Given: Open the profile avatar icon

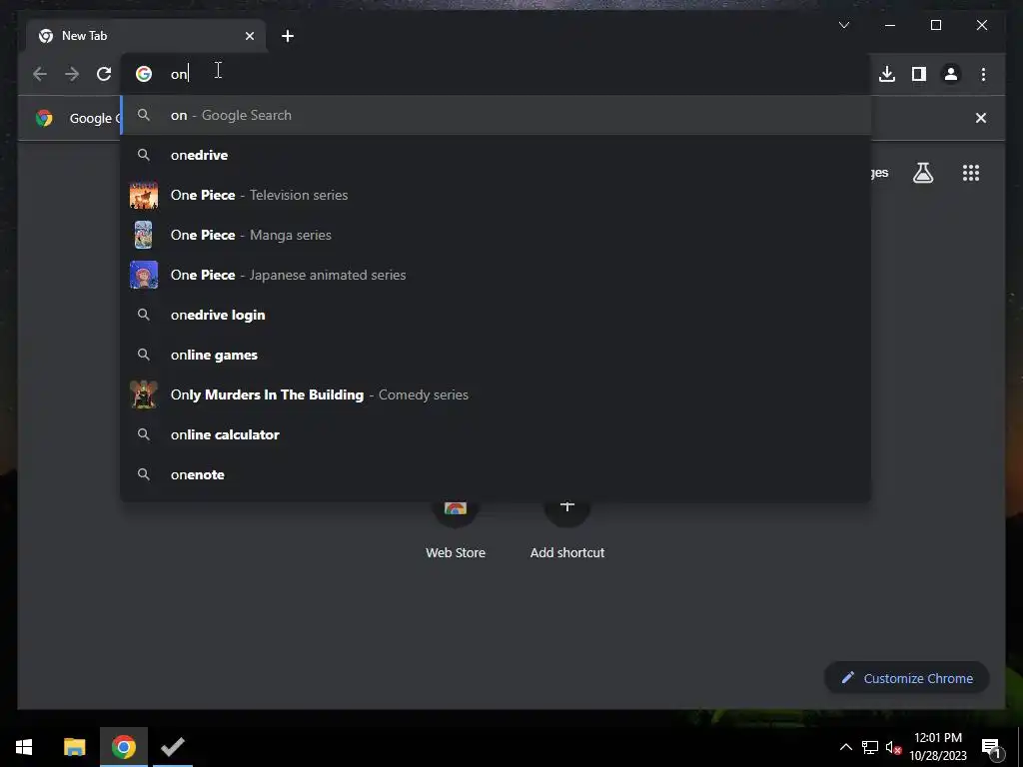Looking at the screenshot, I should tap(951, 74).
